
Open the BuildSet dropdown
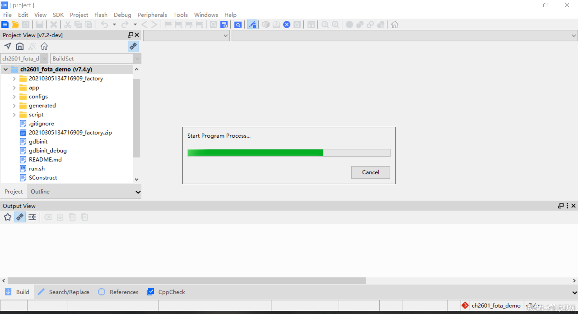tap(137, 59)
